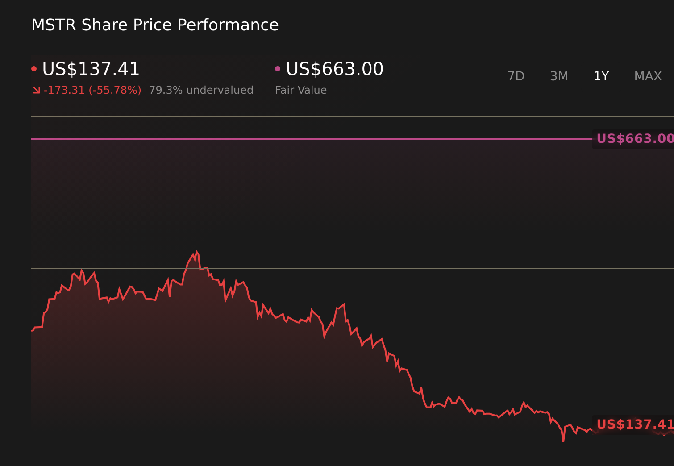This screenshot has width=674, height=466.
Task: Expand the MAX historical range
Action: click(x=647, y=76)
